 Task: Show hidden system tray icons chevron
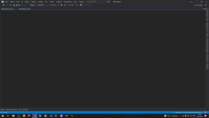[180, 116]
